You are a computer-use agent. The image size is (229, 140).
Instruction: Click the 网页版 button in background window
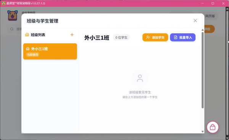(x=210, y=16)
